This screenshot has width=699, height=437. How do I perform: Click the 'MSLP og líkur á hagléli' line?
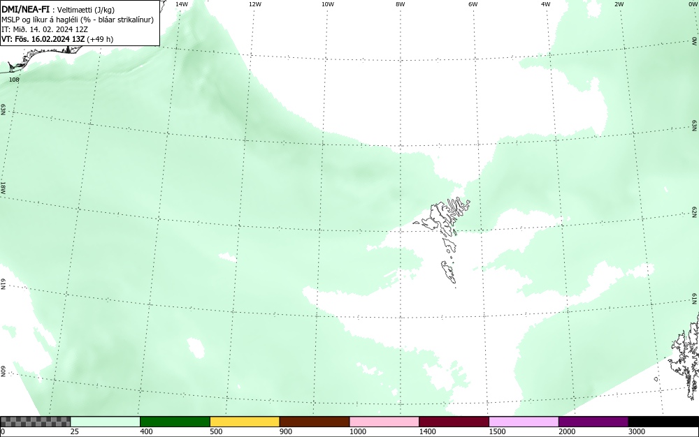pos(78,20)
